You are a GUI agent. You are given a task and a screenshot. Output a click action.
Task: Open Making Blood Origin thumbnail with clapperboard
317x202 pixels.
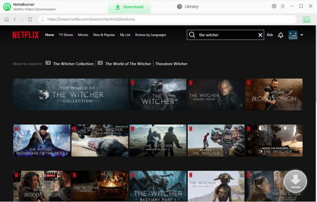[42, 186]
